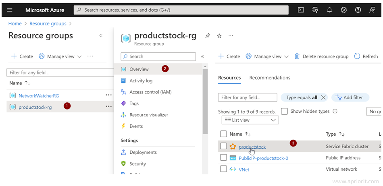Image resolution: width=383 pixels, height=186 pixels.
Task: Open the PublicIP-productstock-0 link
Action: pos(263,158)
